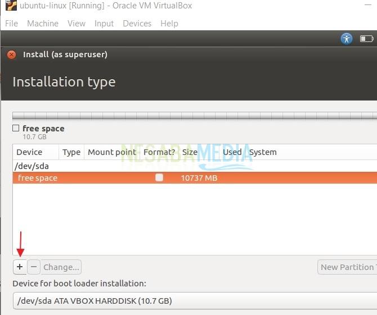Close the Install (as superuser) window
Screen dimensions: 377x315
[x=11, y=54]
